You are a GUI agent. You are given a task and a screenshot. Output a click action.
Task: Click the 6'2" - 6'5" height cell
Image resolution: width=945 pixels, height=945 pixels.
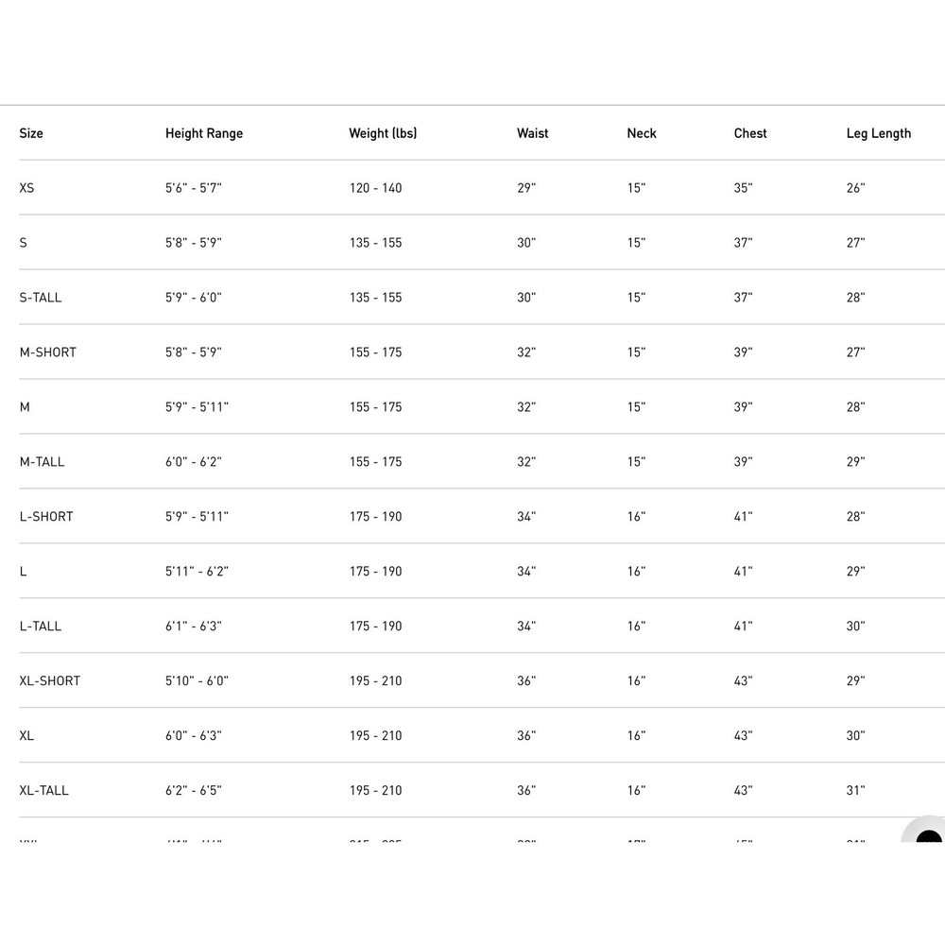click(x=193, y=791)
